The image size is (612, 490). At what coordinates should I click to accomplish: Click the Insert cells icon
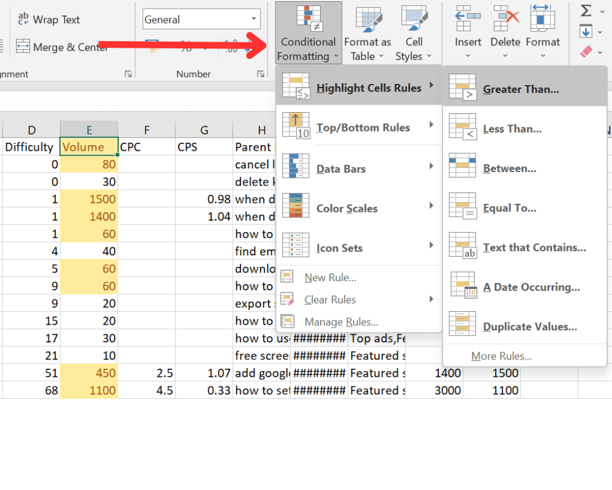tap(468, 17)
